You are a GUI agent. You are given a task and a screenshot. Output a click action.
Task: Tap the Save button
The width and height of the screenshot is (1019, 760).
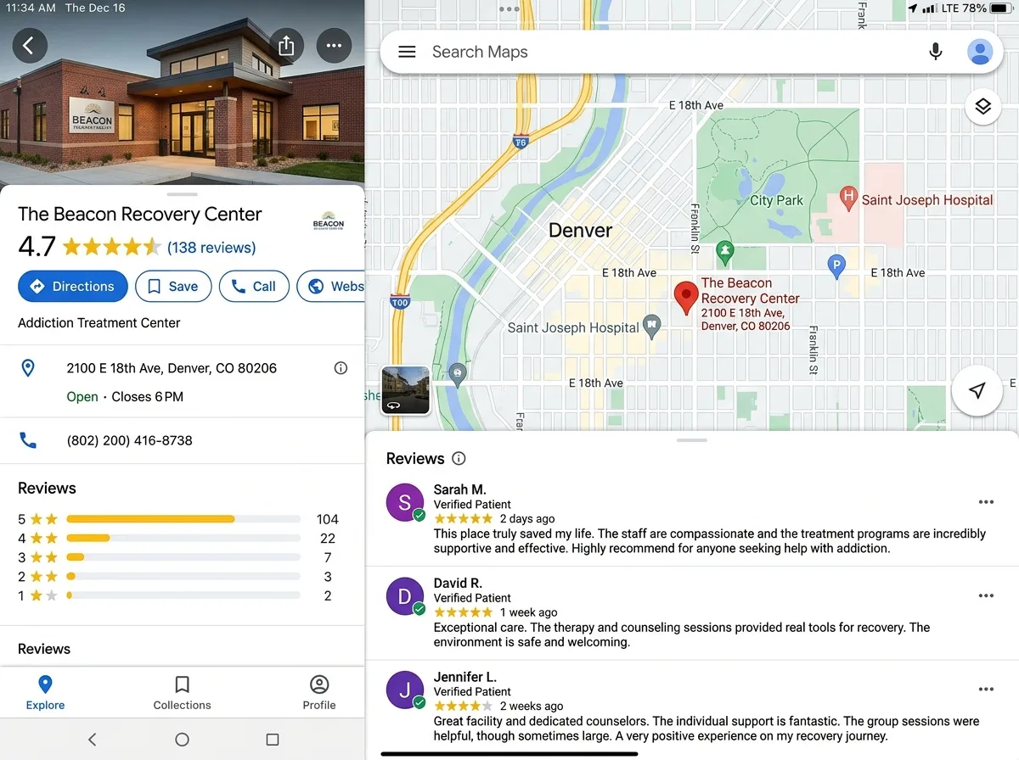173,287
